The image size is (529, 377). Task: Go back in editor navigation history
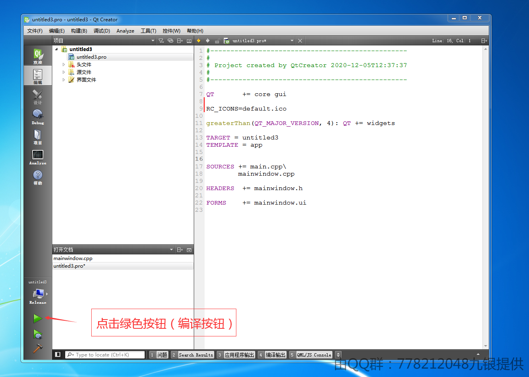(x=199, y=41)
